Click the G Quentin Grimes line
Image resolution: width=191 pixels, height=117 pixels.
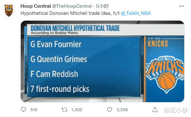59,59
